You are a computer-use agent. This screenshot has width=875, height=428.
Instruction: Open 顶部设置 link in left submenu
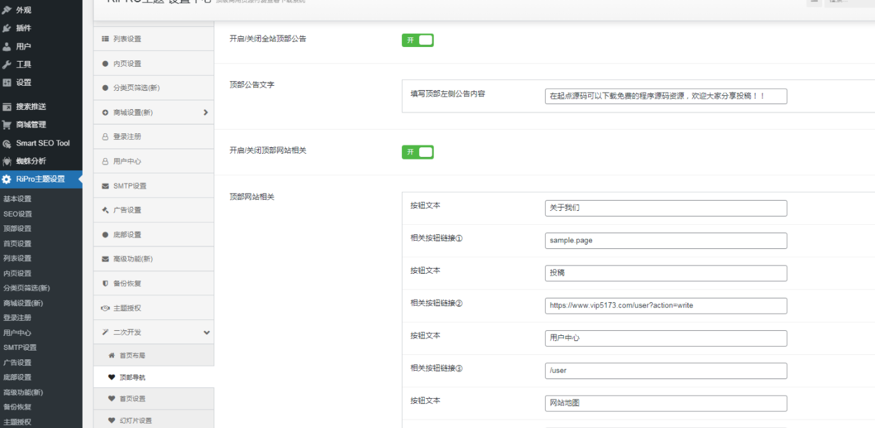click(17, 229)
